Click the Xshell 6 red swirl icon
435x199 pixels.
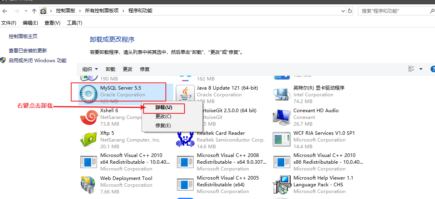(x=89, y=117)
